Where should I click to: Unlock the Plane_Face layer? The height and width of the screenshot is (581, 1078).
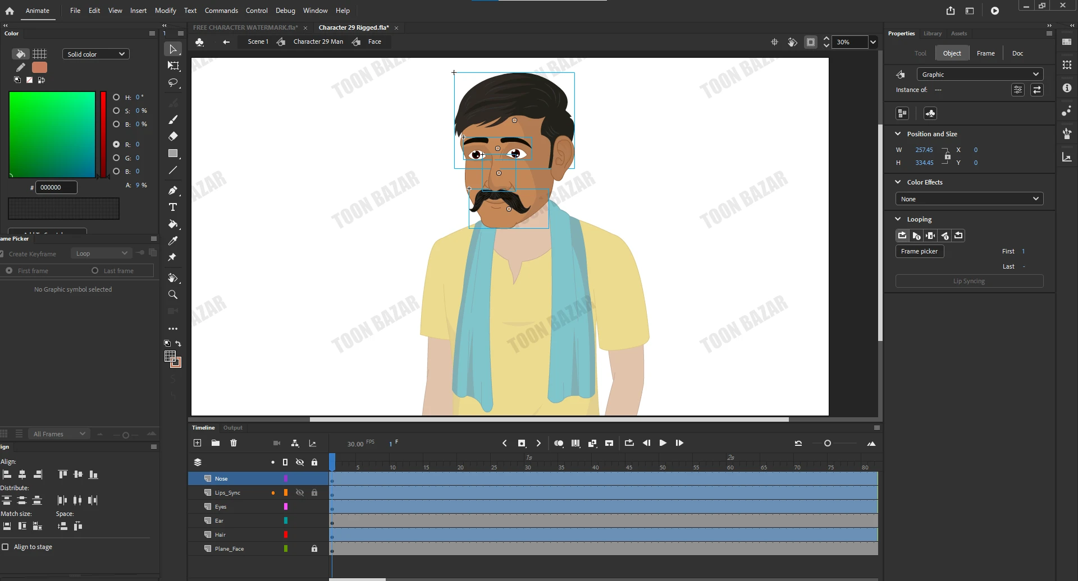pyautogui.click(x=314, y=549)
